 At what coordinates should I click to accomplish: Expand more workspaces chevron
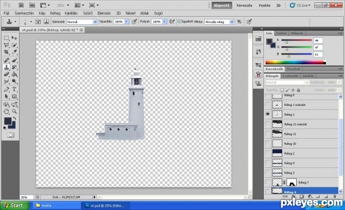(278, 5)
